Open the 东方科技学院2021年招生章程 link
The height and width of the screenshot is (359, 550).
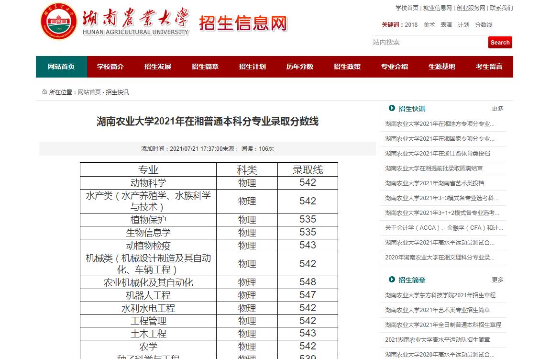click(x=440, y=295)
